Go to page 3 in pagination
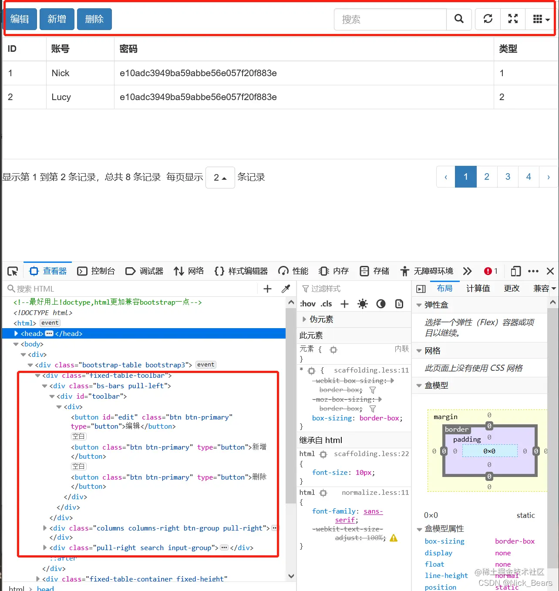Image resolution: width=559 pixels, height=591 pixels. 508,177
